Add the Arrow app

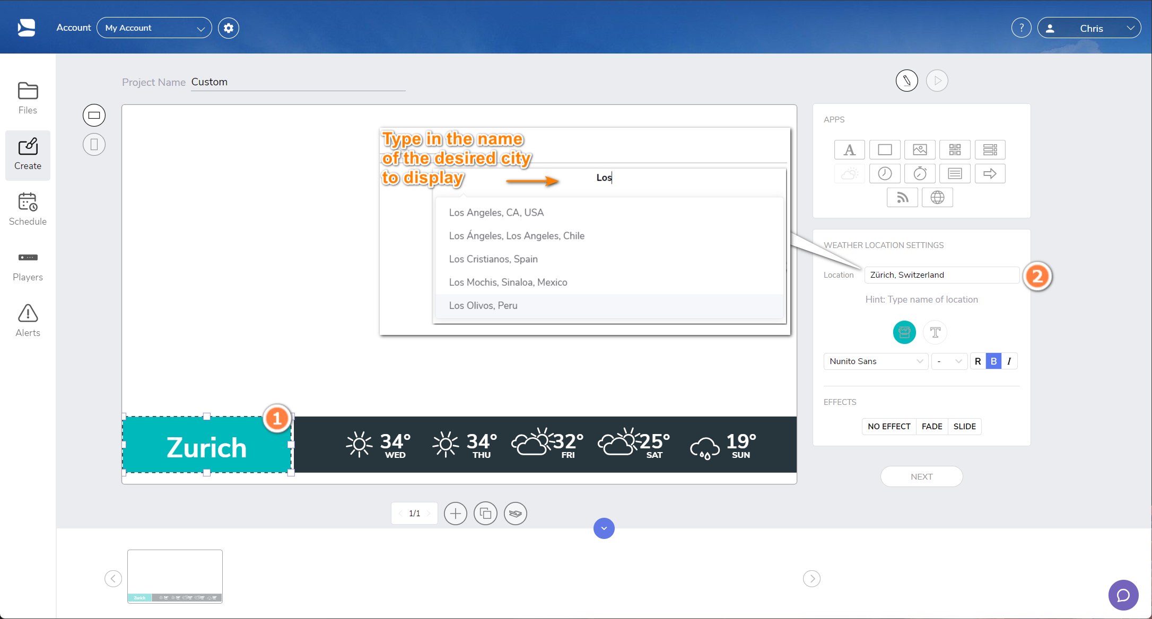tap(990, 173)
